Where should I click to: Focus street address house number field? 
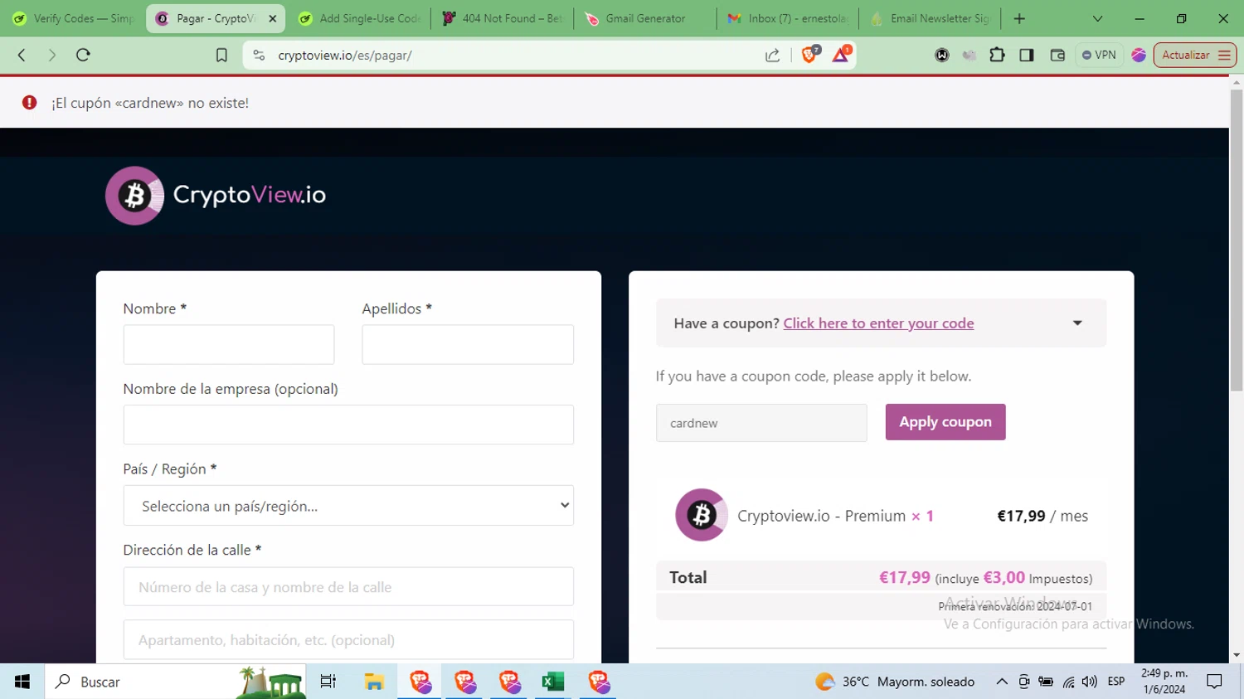click(x=348, y=587)
